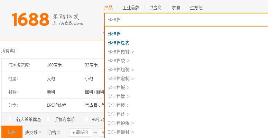Click the 最低价 price input
268x138 pixels.
point(81,132)
